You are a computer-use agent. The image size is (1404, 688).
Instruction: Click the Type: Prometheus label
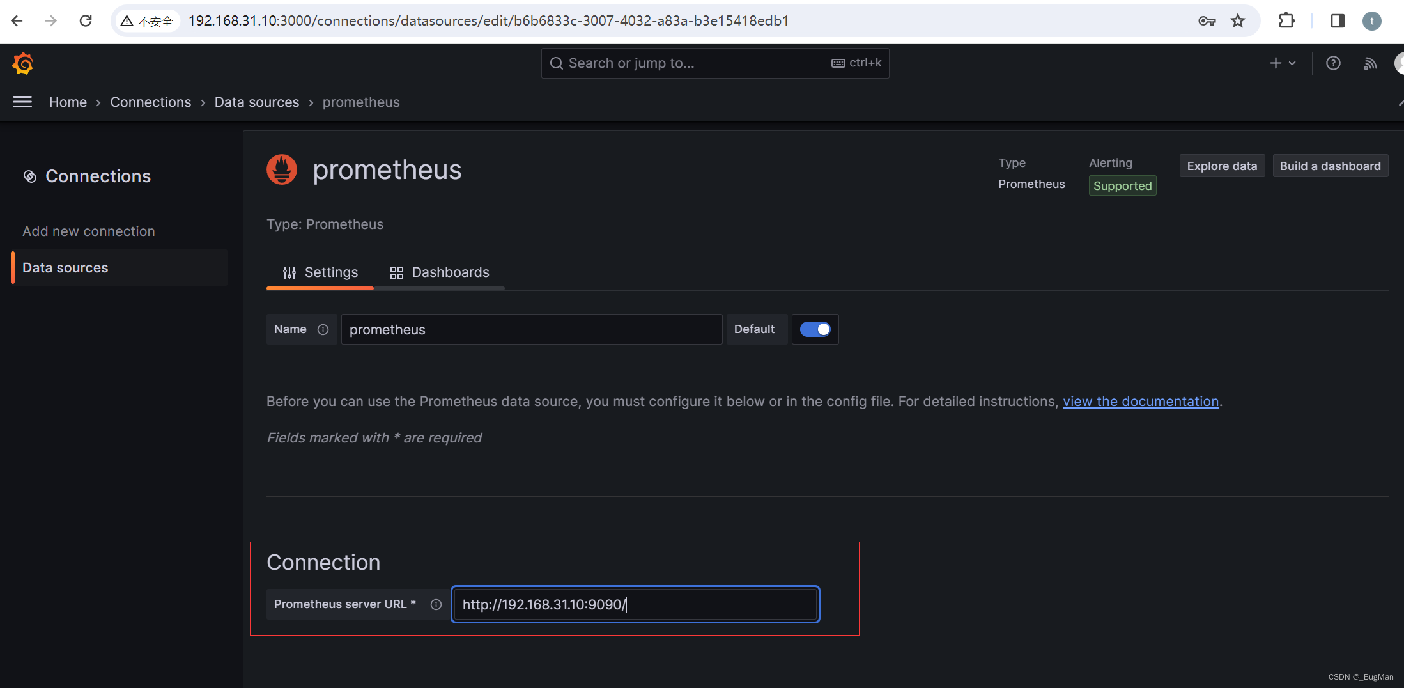click(x=325, y=224)
